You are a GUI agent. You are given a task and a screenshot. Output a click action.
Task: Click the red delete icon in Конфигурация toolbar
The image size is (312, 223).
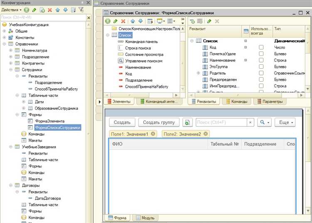coord(50,10)
